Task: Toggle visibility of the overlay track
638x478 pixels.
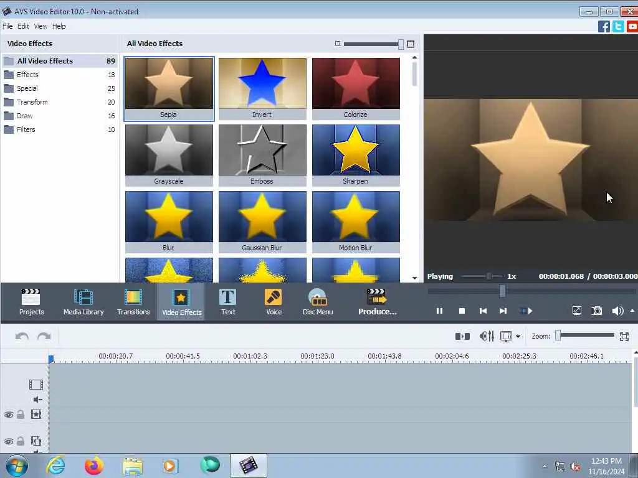Action: [x=9, y=441]
